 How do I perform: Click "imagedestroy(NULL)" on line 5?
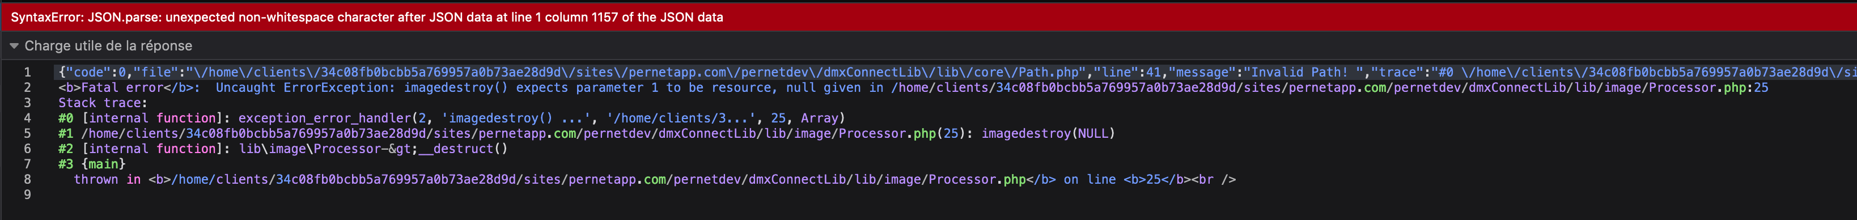(1048, 133)
